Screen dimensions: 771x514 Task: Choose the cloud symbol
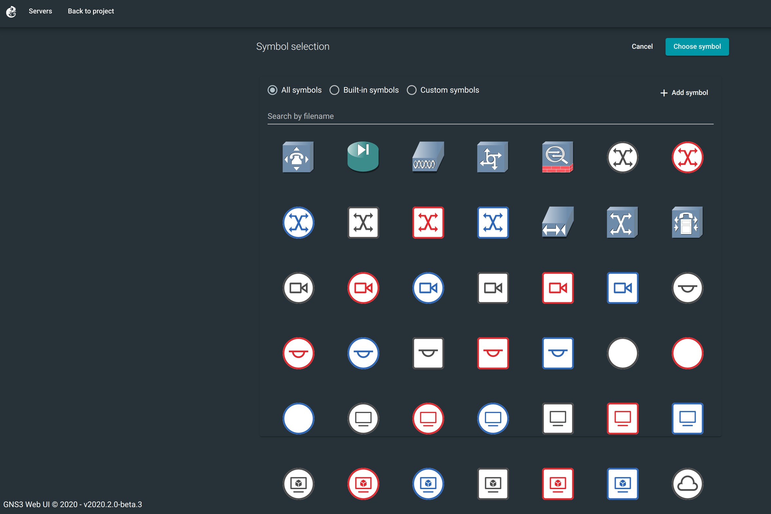point(687,484)
